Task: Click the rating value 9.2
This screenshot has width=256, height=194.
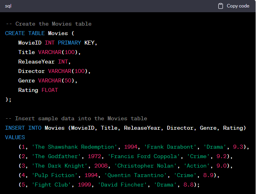Action: (221, 157)
